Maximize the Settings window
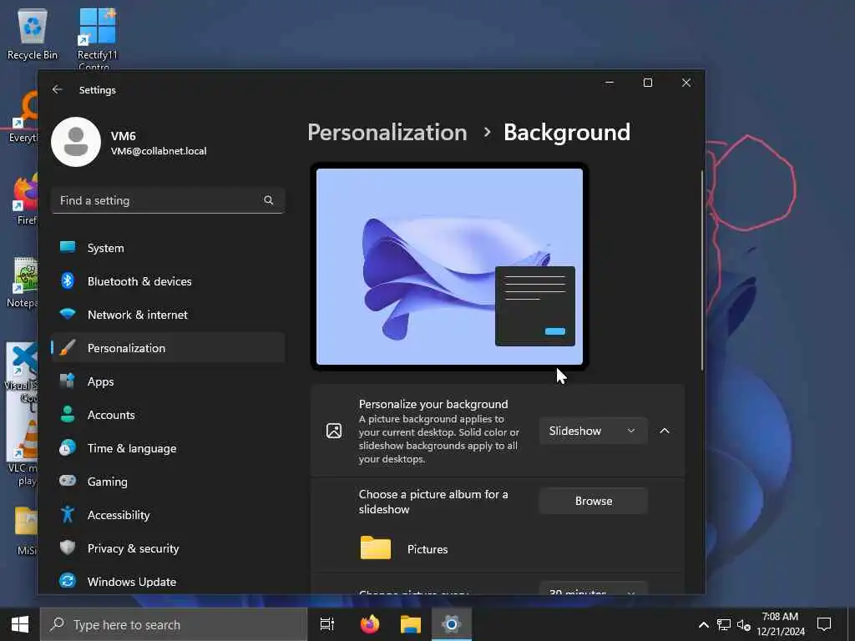Viewport: 855px width, 641px height. 648,83
